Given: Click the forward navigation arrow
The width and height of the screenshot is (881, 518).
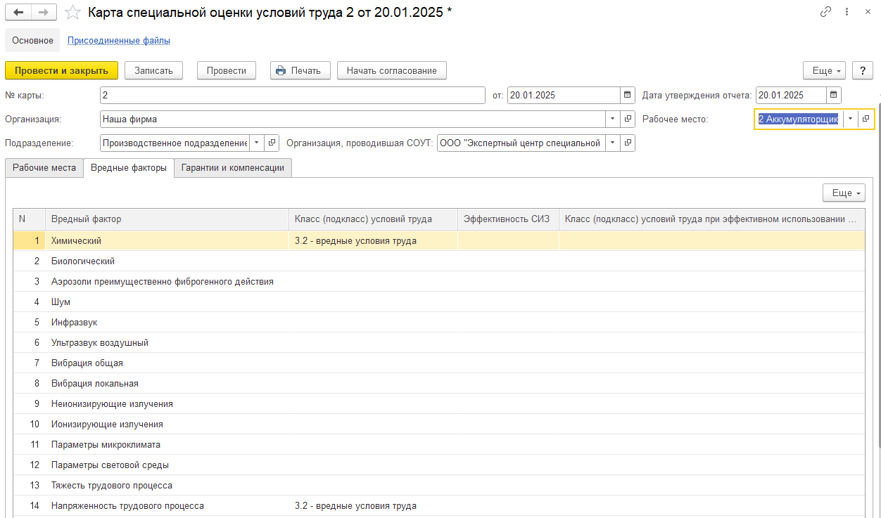Looking at the screenshot, I should click(x=43, y=13).
